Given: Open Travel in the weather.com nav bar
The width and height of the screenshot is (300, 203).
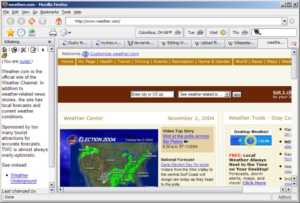Looking at the screenshot, I should click(124, 62).
